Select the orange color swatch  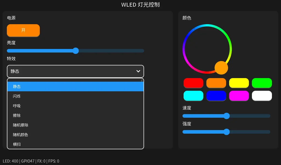pyautogui.click(x=216, y=83)
